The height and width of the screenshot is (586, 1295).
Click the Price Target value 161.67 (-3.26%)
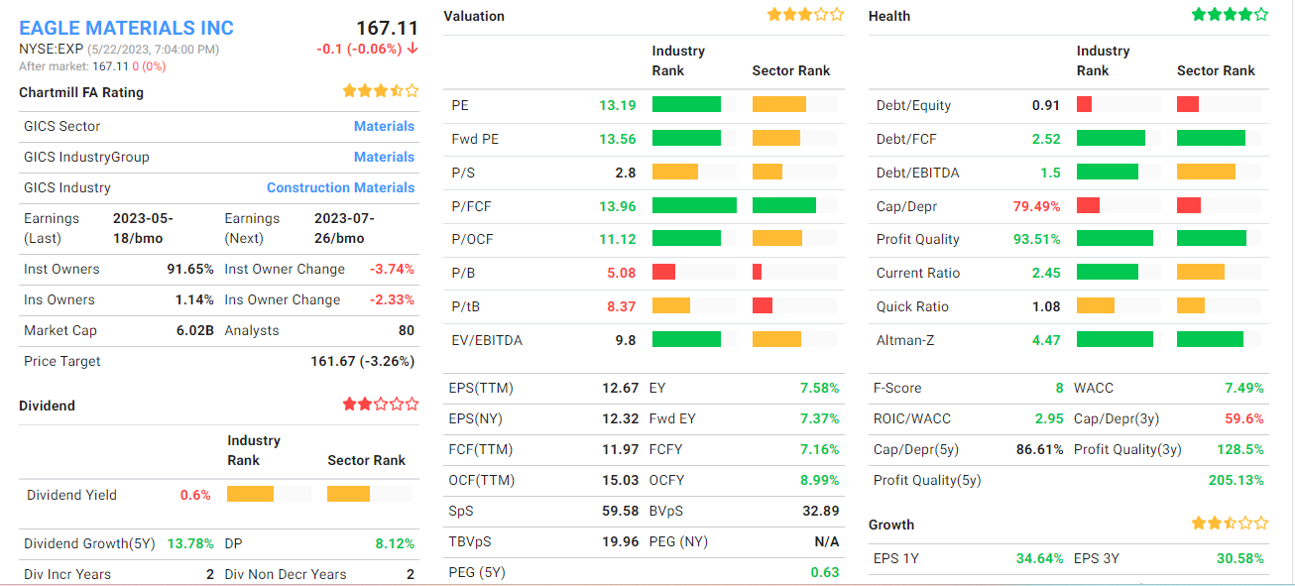point(363,361)
